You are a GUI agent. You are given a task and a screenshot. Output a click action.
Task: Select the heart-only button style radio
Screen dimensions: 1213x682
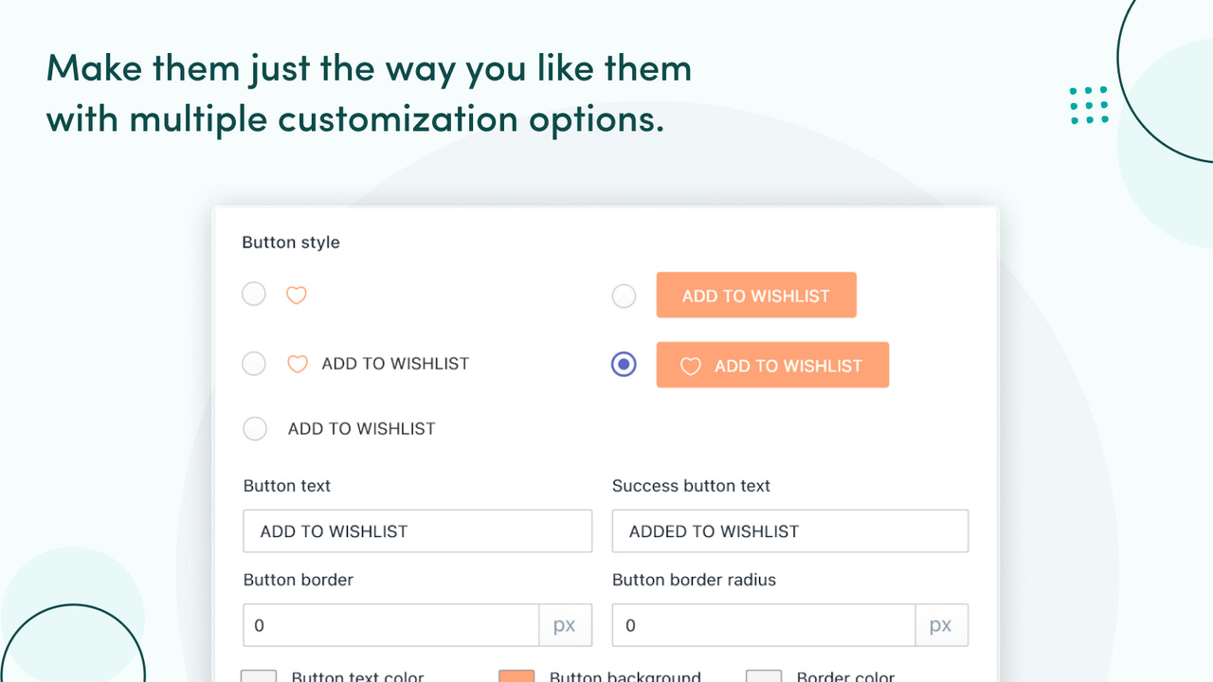(253, 294)
